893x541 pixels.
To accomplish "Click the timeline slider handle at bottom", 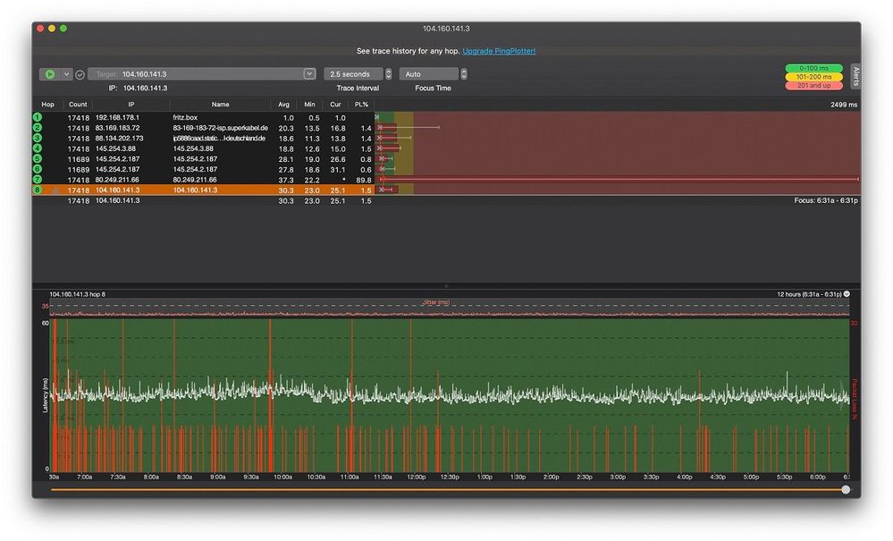I will (x=846, y=490).
